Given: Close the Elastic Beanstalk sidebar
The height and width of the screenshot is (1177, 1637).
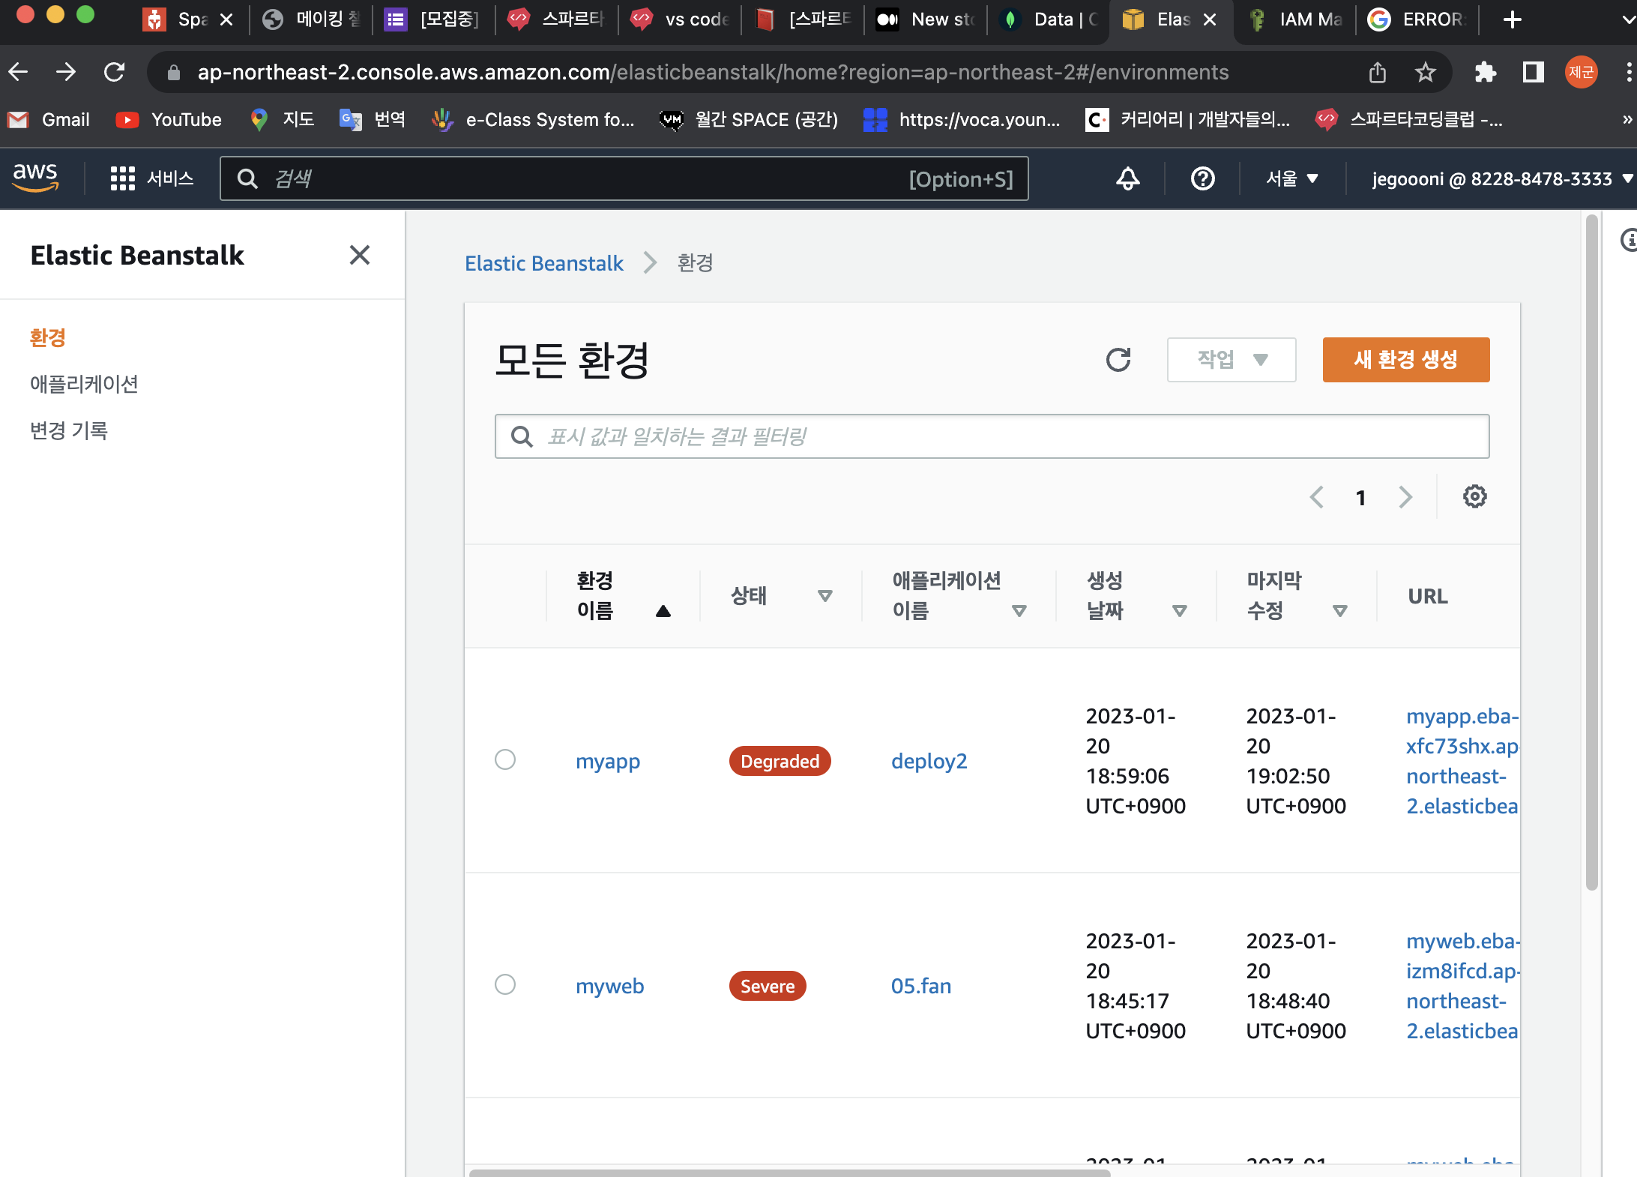Looking at the screenshot, I should click(360, 255).
